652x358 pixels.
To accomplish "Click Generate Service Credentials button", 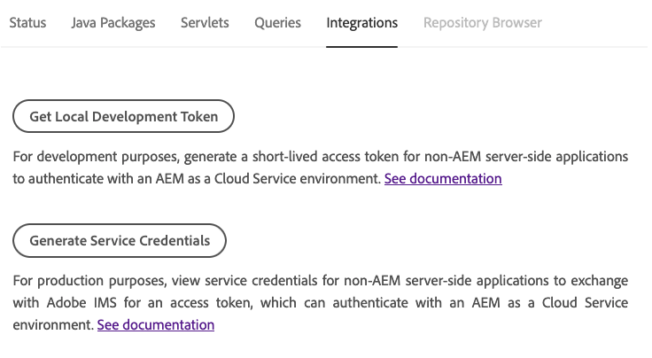I will coord(120,240).
